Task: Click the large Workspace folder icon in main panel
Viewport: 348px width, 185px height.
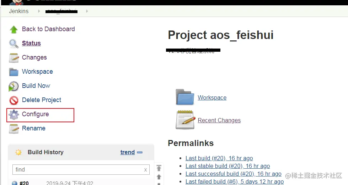Action: click(185, 97)
